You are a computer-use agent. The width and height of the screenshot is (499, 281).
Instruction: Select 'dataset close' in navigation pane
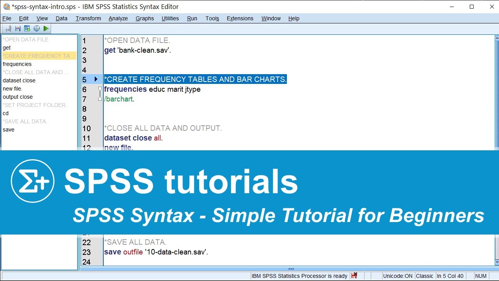pyautogui.click(x=19, y=80)
